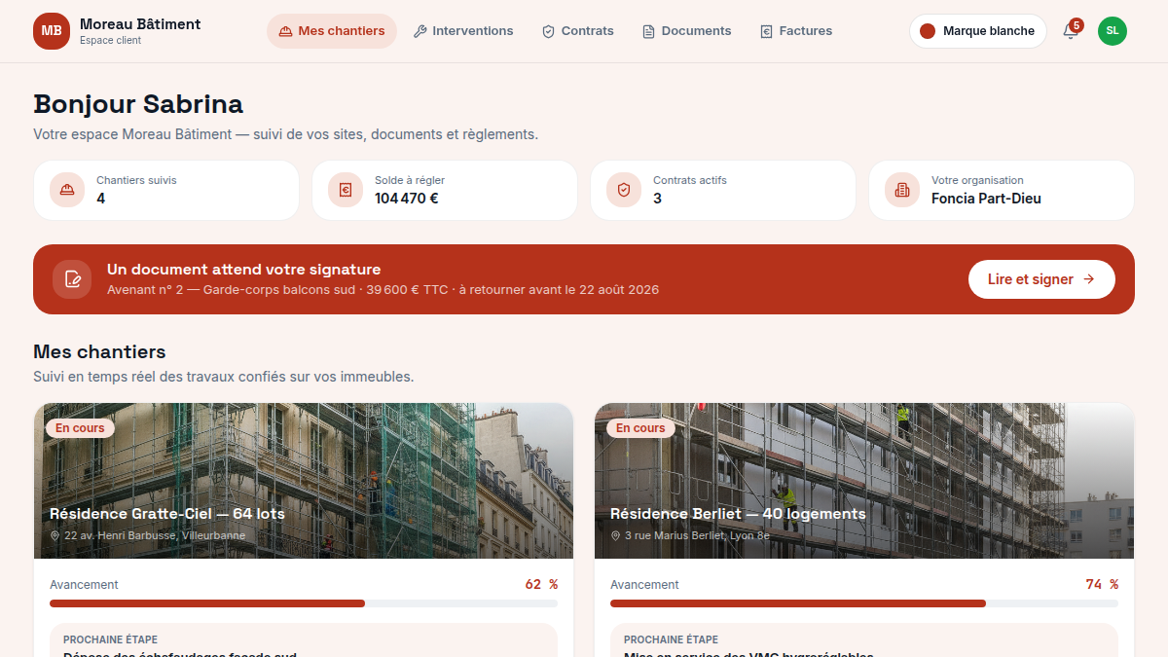The height and width of the screenshot is (657, 1168).
Task: Open Résidence Berliet site photo
Action: coord(864,481)
